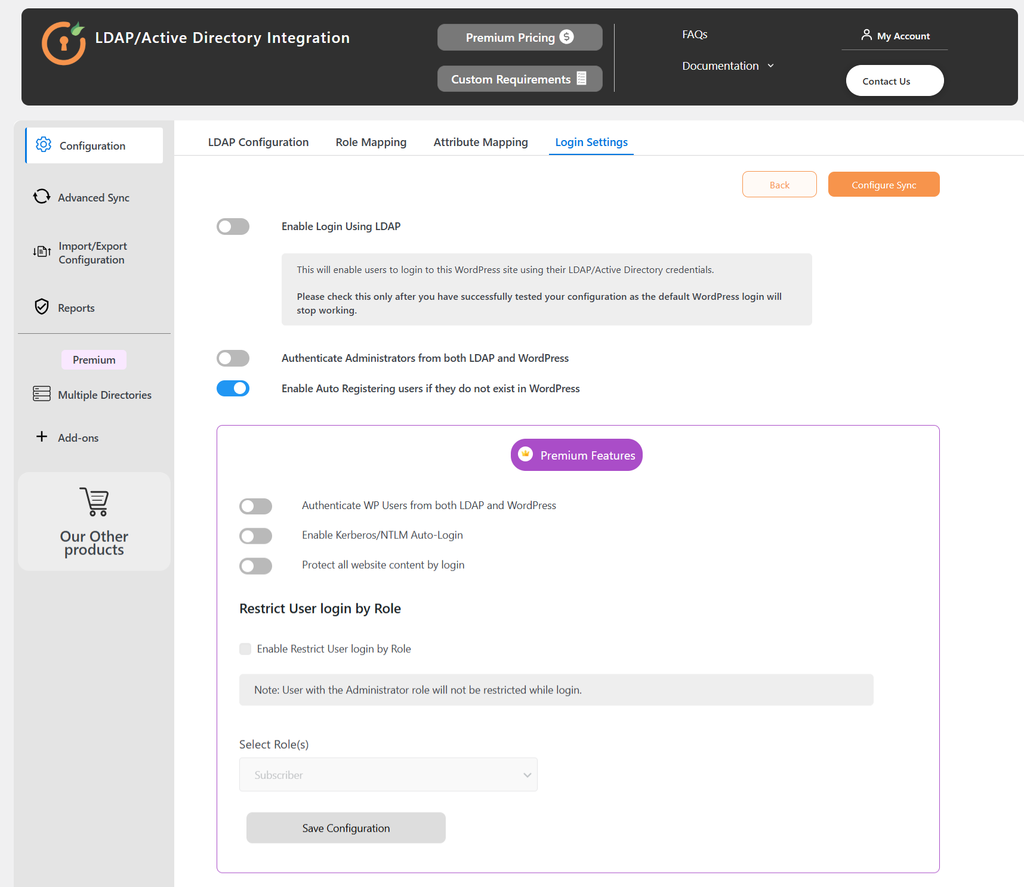Open Reports using the shield check icon
1024x887 pixels.
click(42, 307)
